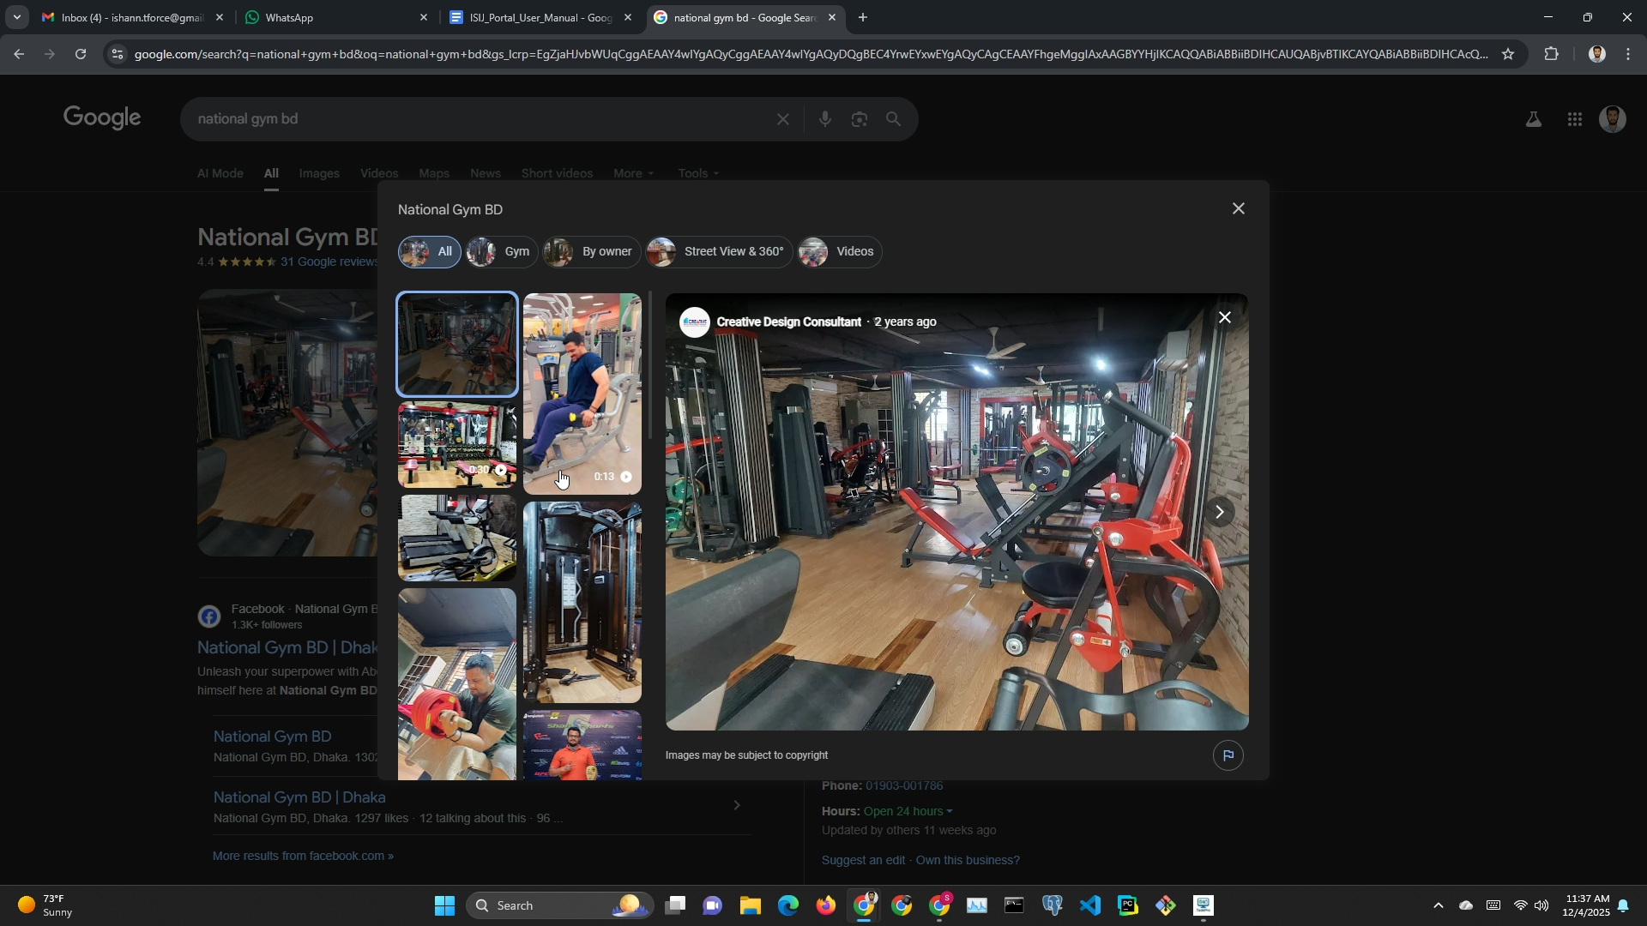This screenshot has height=926, width=1647.
Task: Click the Suggest an edit link
Action: point(863,860)
